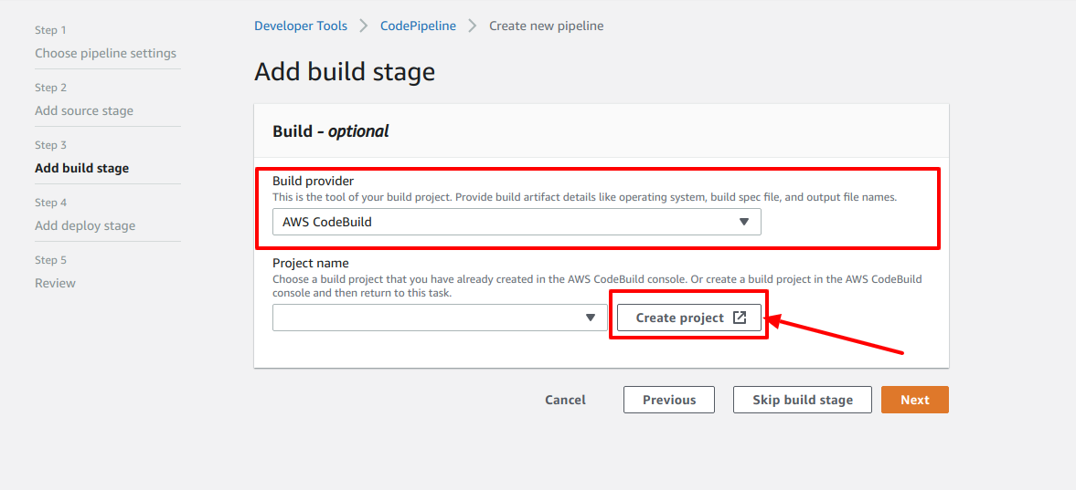1076x490 pixels.
Task: Click Skip build stage
Action: click(x=802, y=400)
